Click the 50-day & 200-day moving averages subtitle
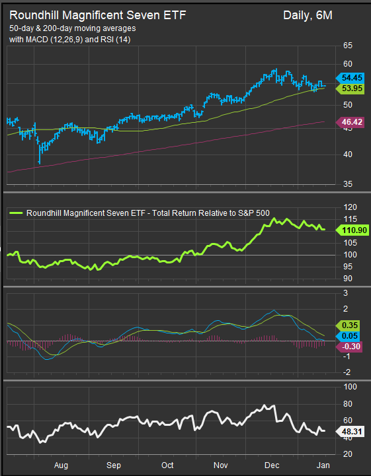The height and width of the screenshot is (476, 371). point(72,28)
